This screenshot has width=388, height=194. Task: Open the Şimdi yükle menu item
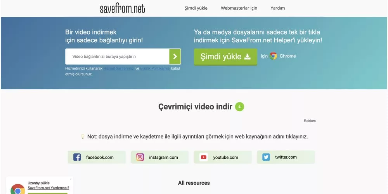(x=196, y=8)
